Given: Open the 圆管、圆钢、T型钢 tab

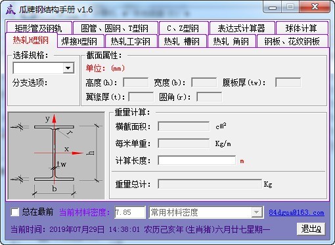Looking at the screenshot, I should (x=116, y=28).
